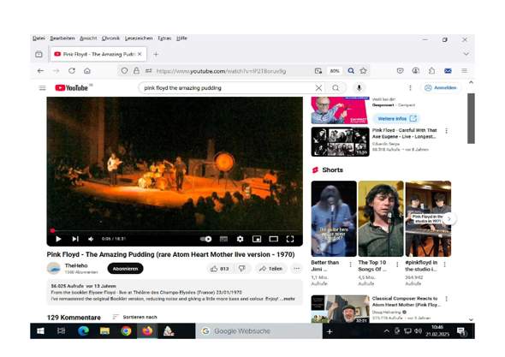This screenshot has height=357, width=505.
Task: Open YouTube settings three-dot menu
Action: click(x=410, y=87)
